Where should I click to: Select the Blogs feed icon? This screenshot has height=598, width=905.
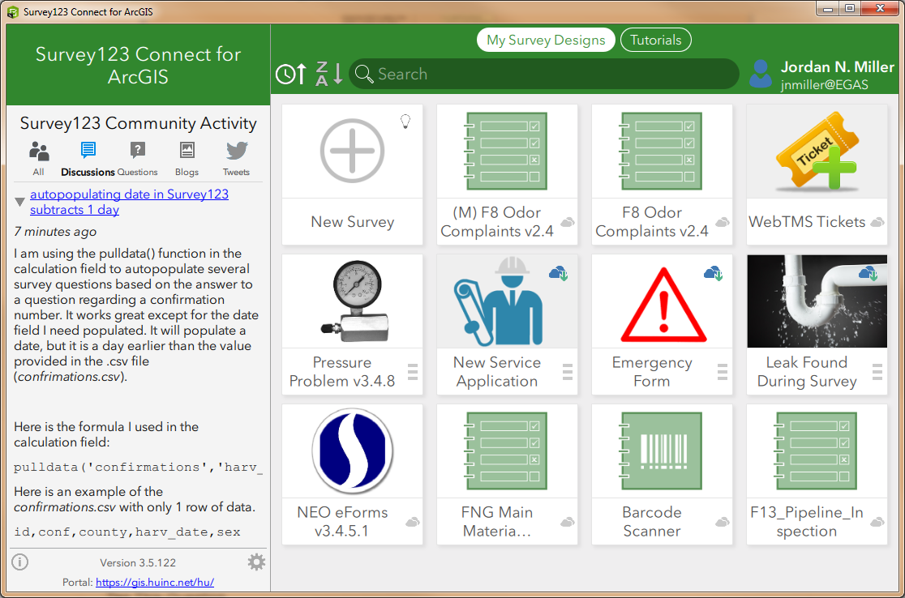point(187,150)
